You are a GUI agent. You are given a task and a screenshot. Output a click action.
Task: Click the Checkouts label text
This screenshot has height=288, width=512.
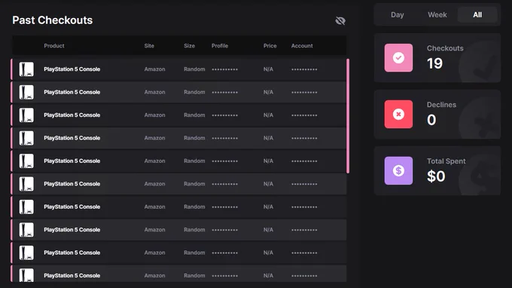[x=445, y=48]
